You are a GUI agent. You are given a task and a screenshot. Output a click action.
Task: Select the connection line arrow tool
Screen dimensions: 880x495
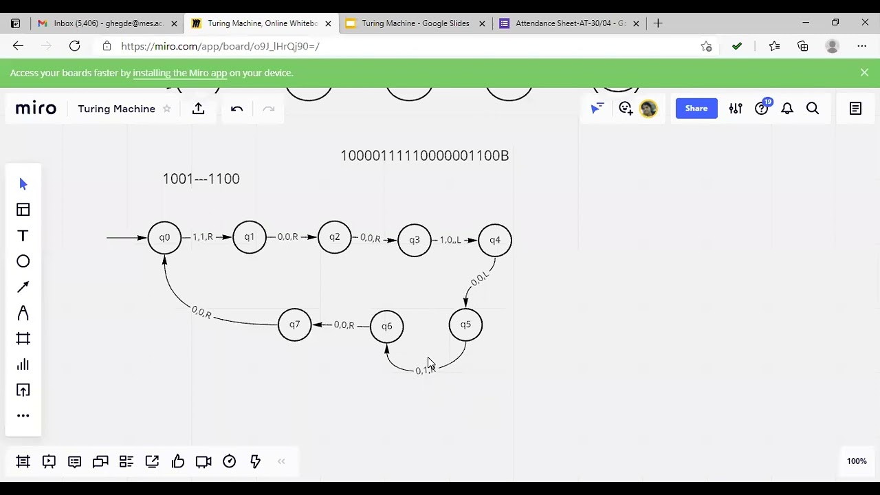pos(23,287)
